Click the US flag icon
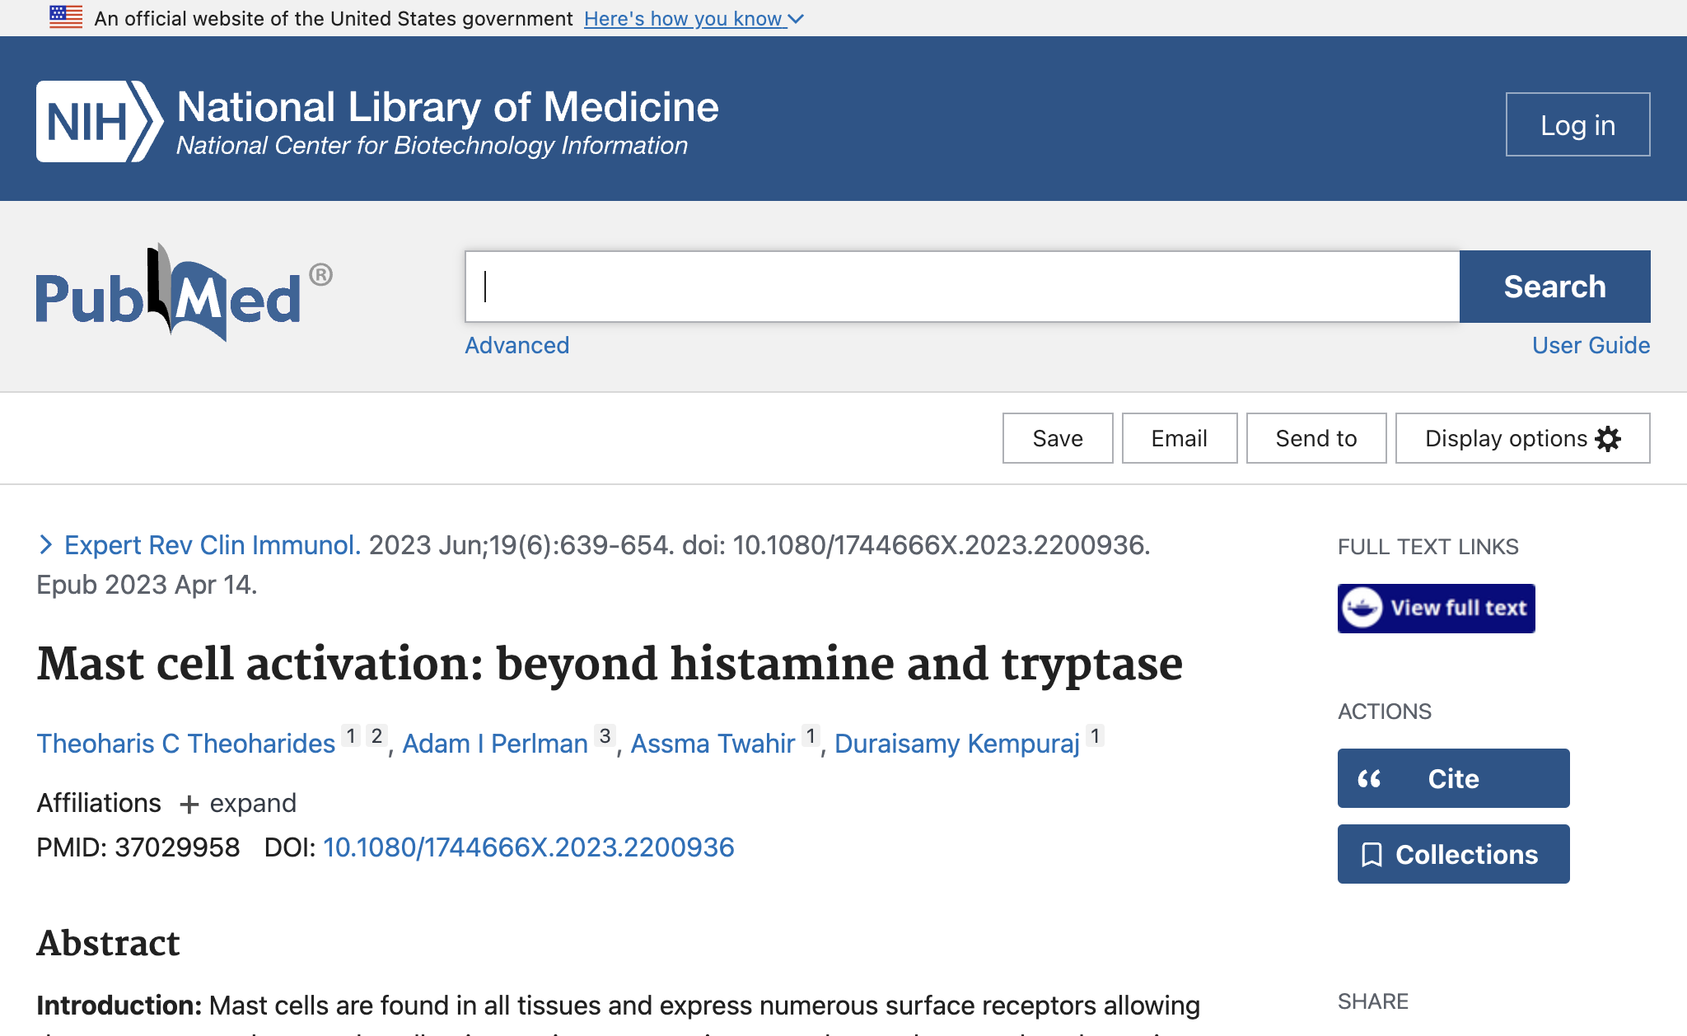 point(66,17)
